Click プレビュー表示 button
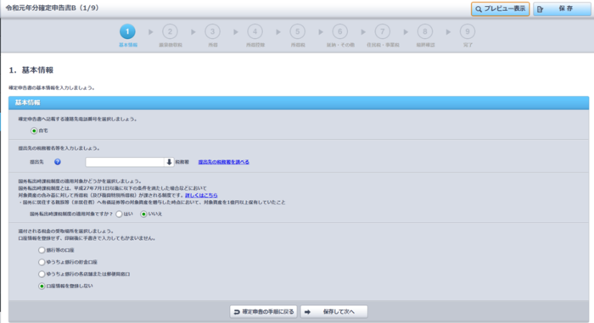This screenshot has width=594, height=323. pyautogui.click(x=501, y=8)
